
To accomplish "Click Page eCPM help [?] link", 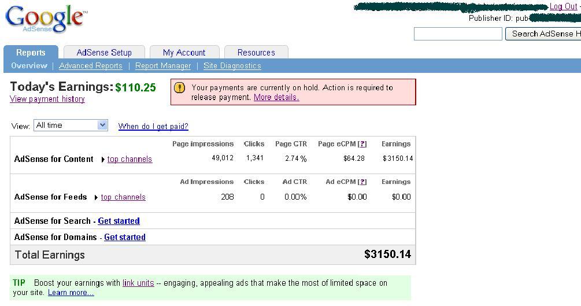I will [362, 144].
